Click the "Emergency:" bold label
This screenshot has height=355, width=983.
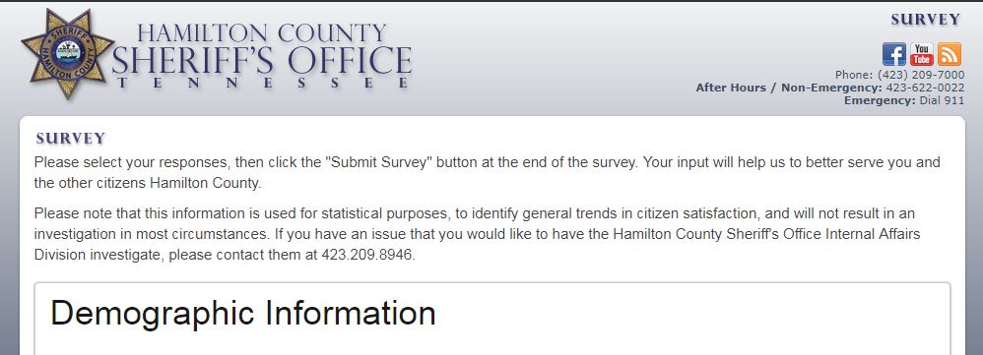pyautogui.click(x=880, y=100)
